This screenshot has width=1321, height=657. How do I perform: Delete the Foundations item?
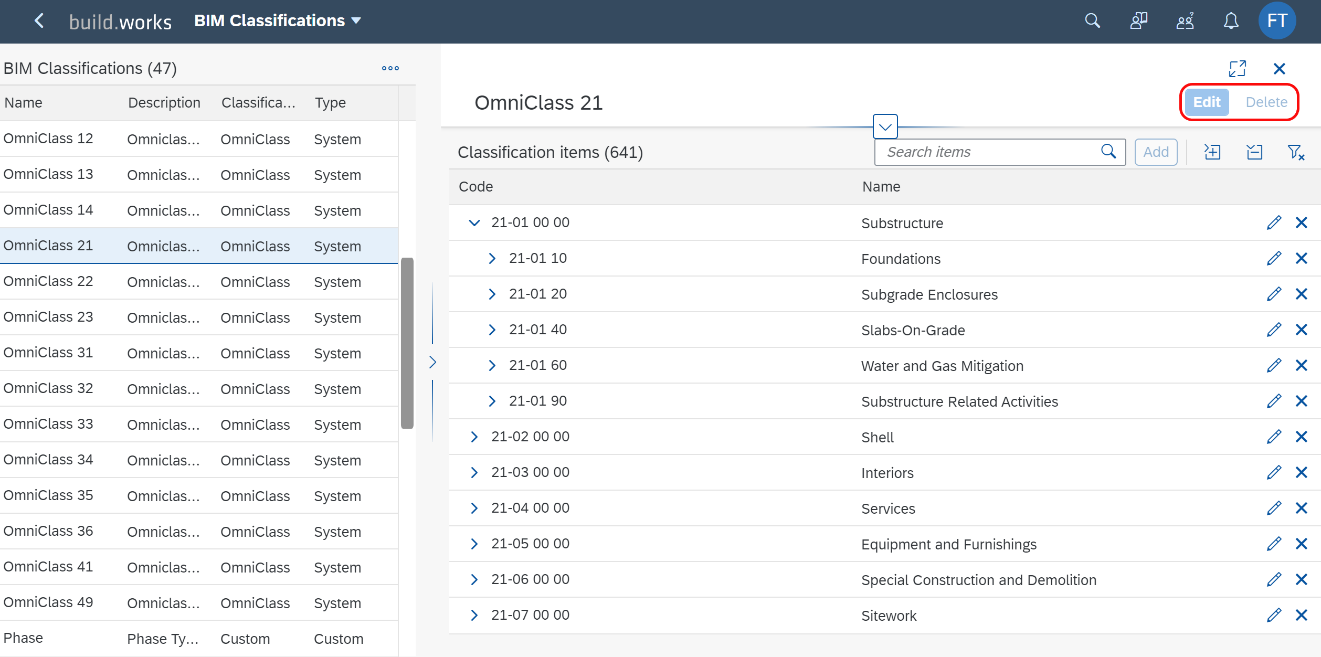coord(1301,258)
